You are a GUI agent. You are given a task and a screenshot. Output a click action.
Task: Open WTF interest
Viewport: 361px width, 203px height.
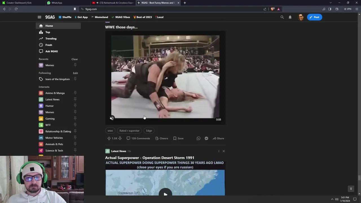[48, 125]
